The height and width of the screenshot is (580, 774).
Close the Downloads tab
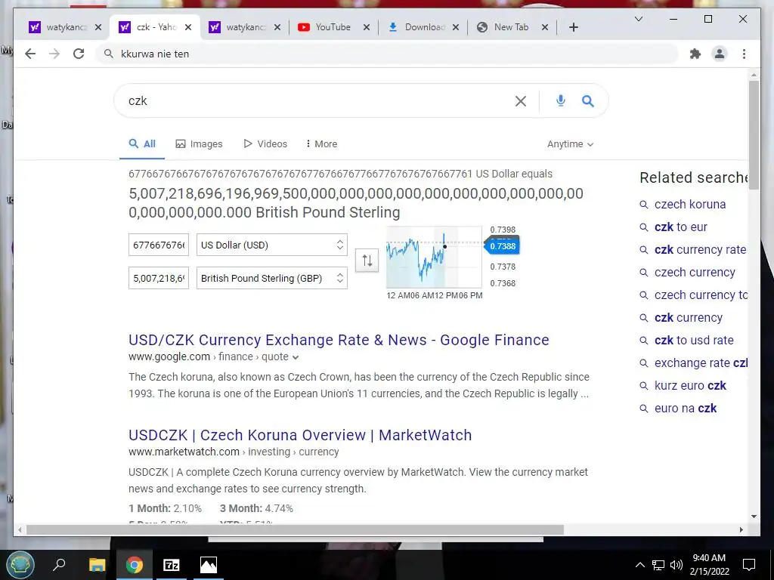pos(456,27)
